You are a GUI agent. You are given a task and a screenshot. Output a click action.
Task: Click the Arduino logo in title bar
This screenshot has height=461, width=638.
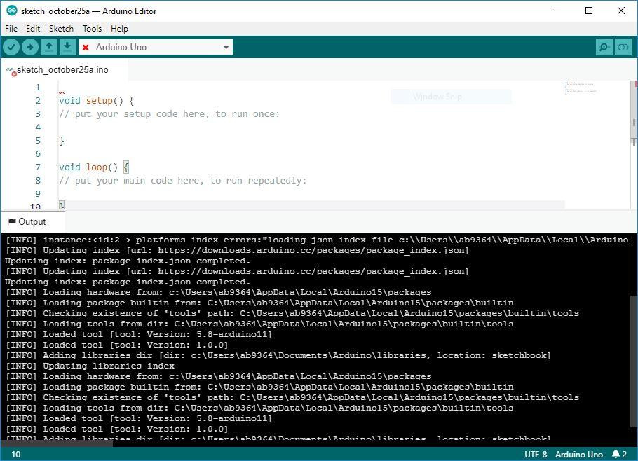[11, 11]
